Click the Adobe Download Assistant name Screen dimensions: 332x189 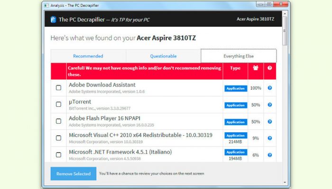tap(102, 85)
